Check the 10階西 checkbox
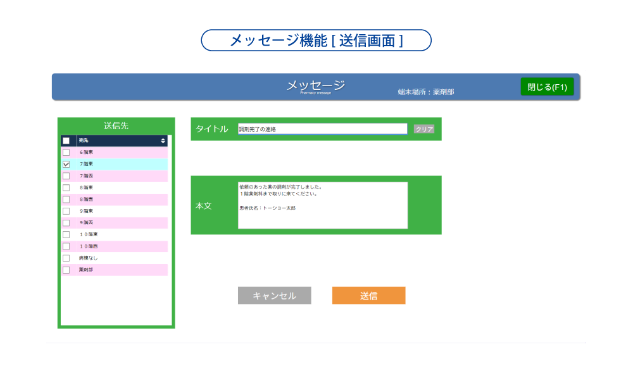Screen dimensions: 633x380 click(66, 246)
